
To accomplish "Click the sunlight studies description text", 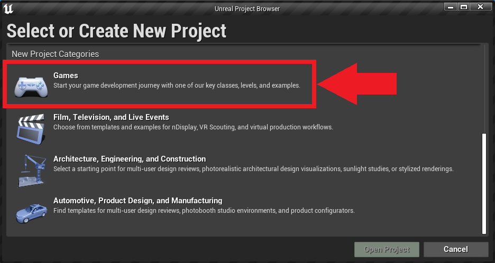I will point(253,168).
